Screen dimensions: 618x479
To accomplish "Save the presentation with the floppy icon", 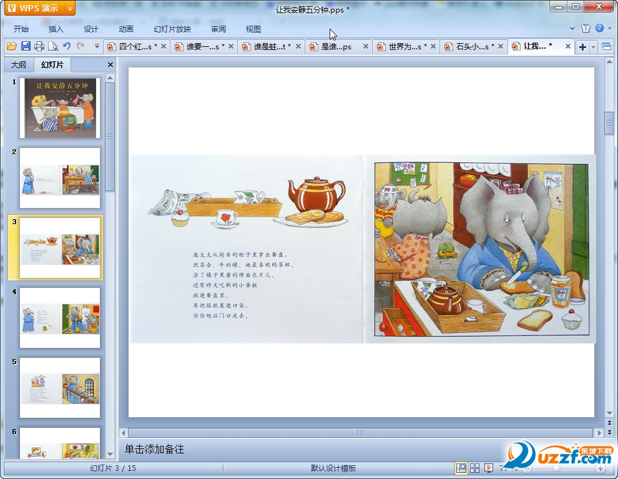I will tap(26, 46).
